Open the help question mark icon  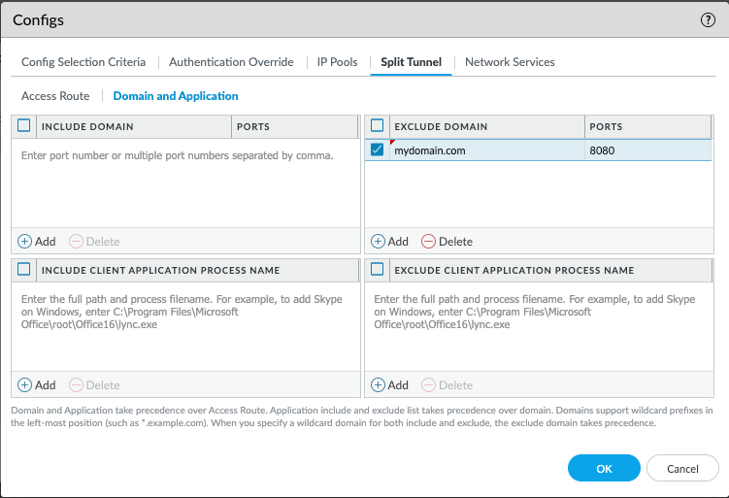(x=708, y=19)
